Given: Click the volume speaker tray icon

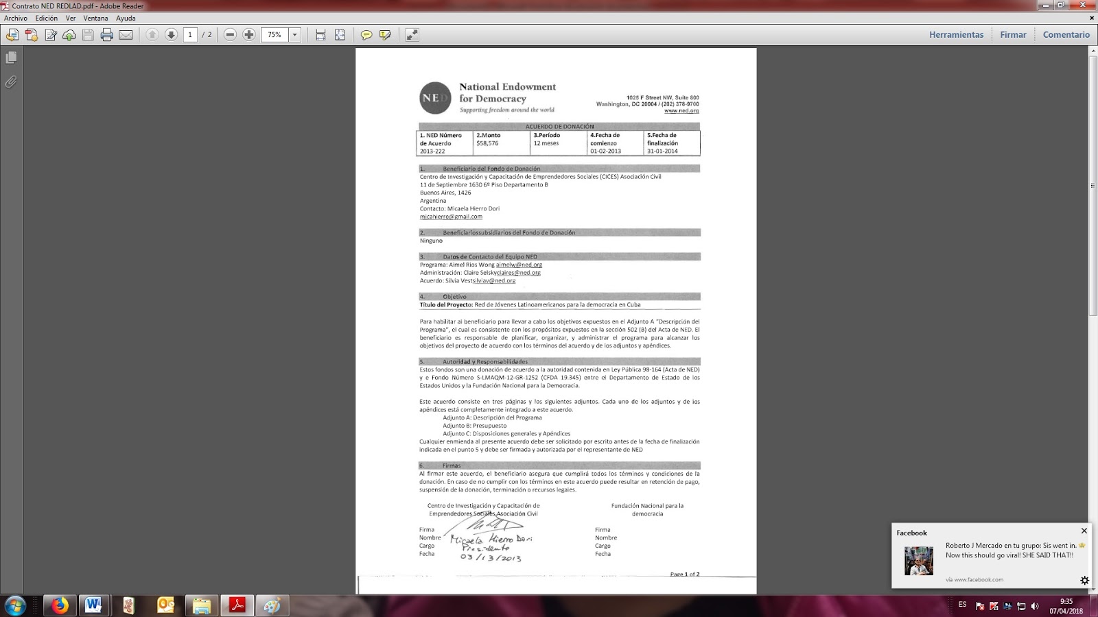Looking at the screenshot, I should tap(1035, 606).
